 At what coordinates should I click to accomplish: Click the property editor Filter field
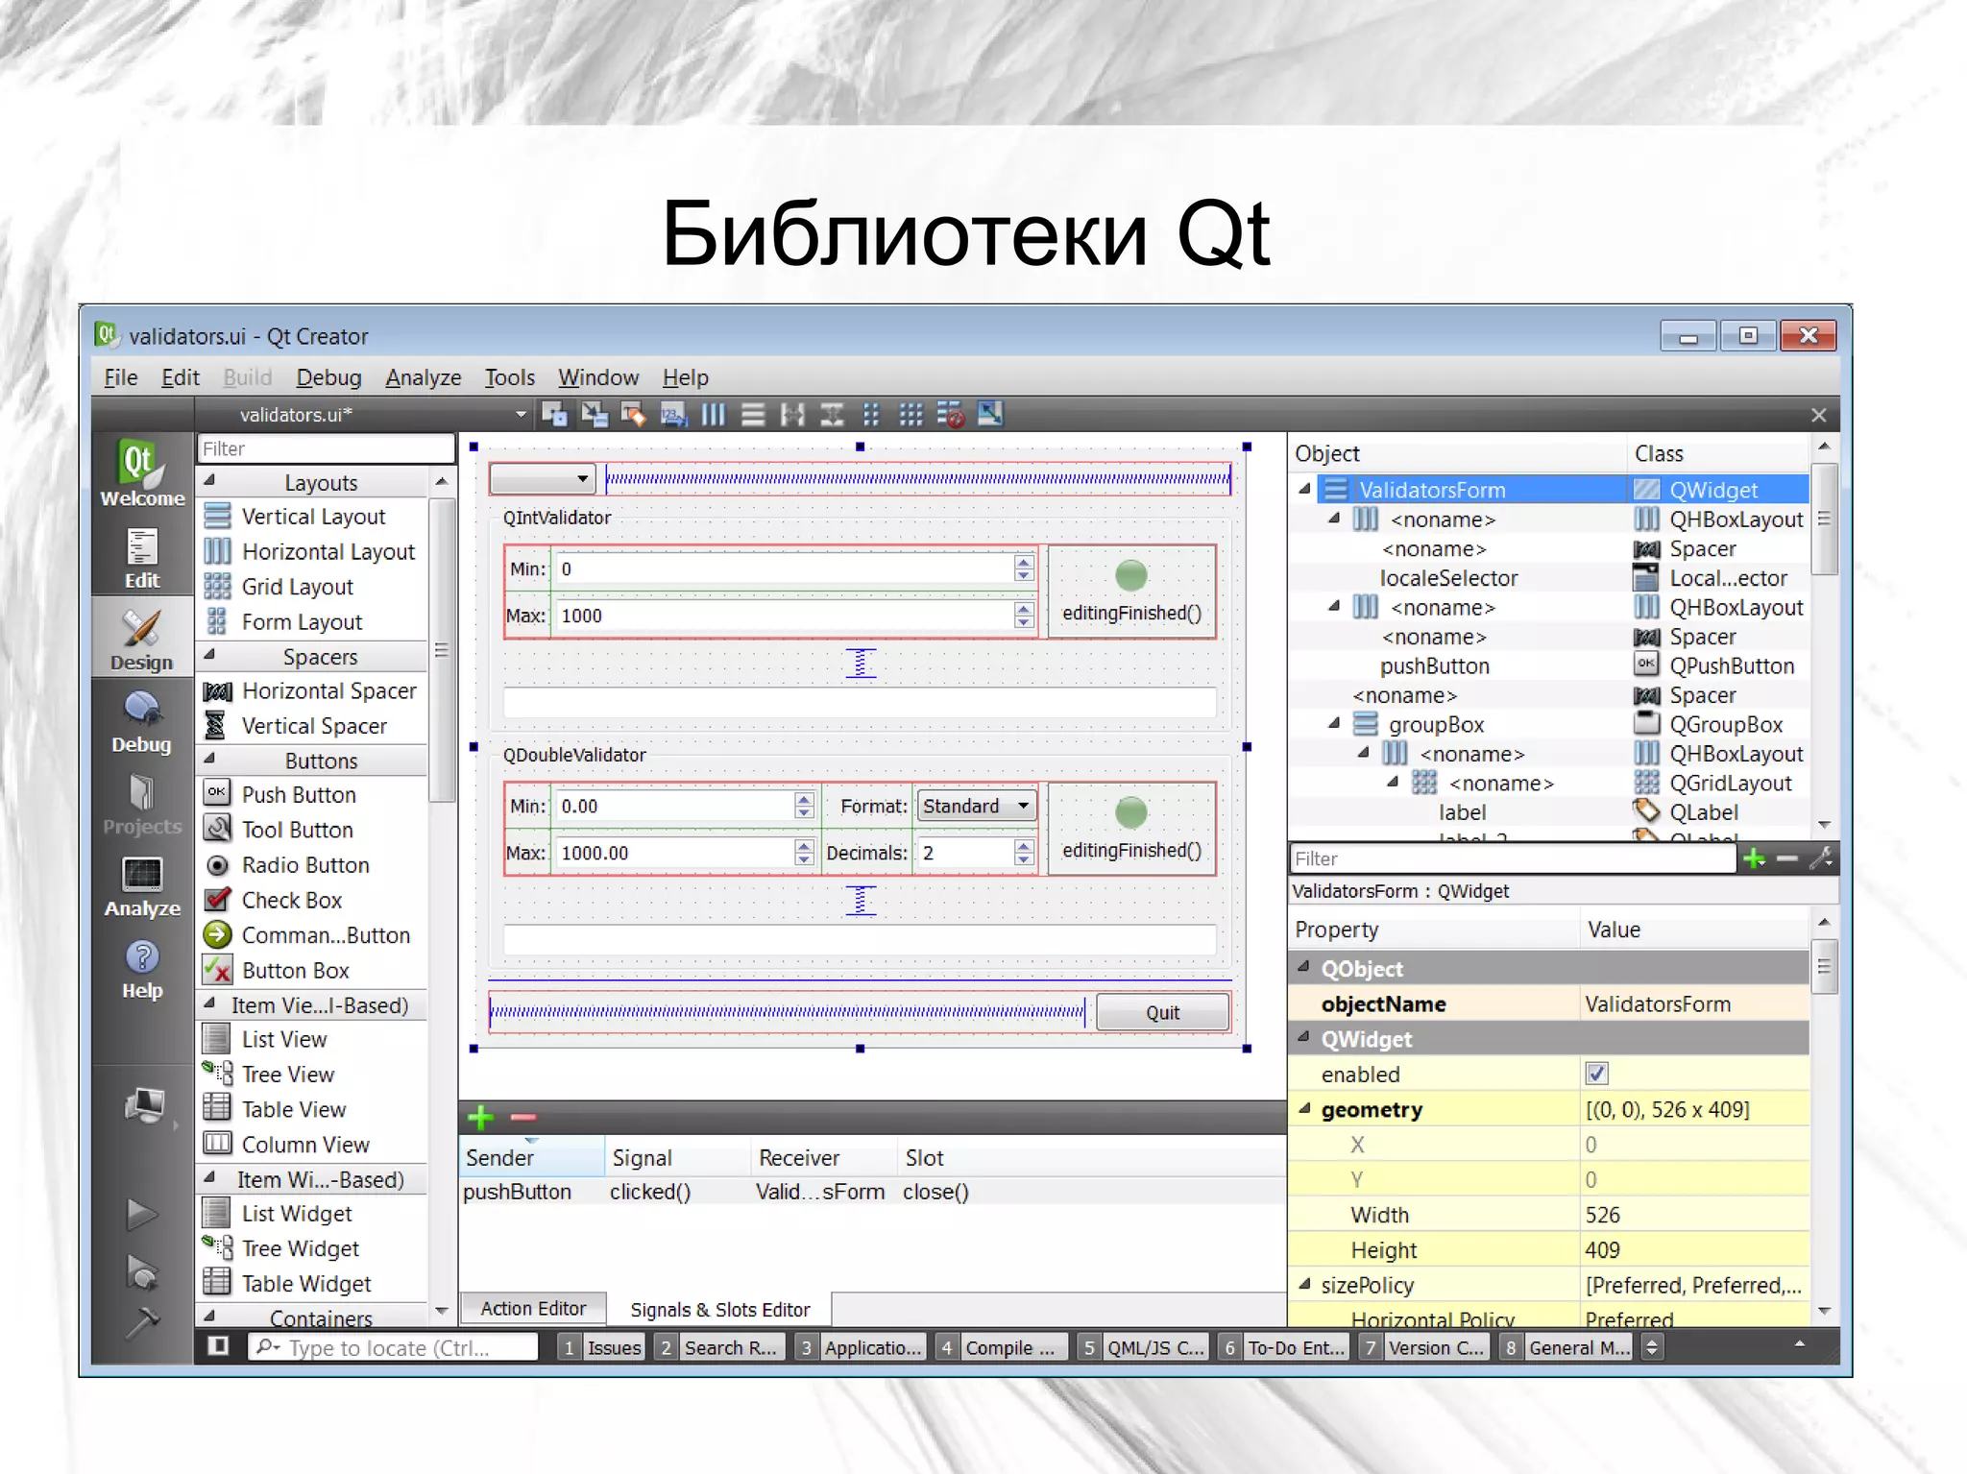coord(1513,858)
